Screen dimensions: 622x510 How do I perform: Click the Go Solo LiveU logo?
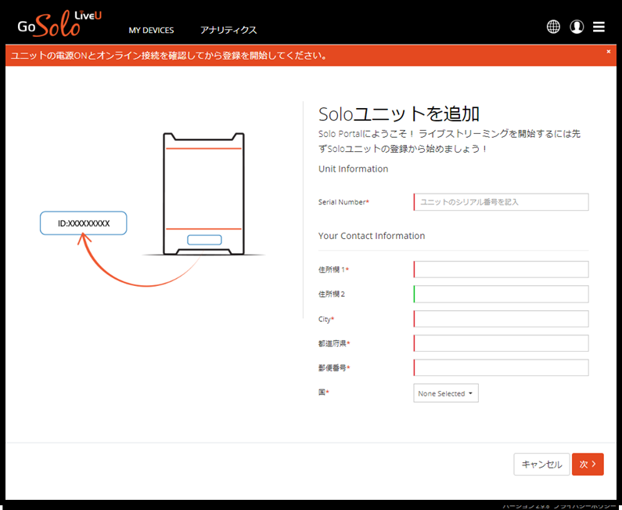(x=59, y=24)
